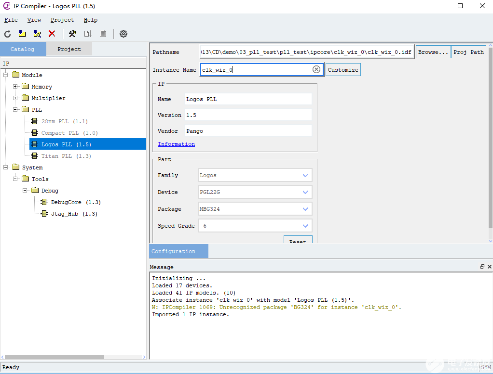Collapse the PLL folder in catalog tree

15,110
